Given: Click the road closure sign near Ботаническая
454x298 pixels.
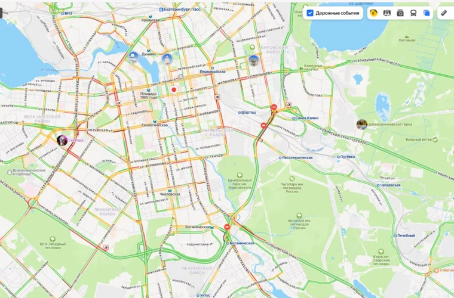Looking at the screenshot, I should click(x=227, y=227).
